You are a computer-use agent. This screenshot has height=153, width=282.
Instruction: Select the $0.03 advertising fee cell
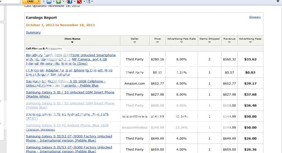coord(250,73)
